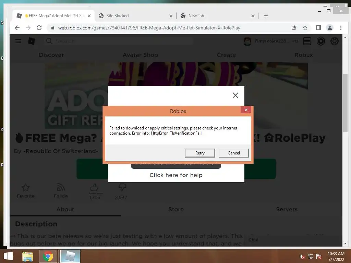Select the FREE Mega Adopt Me tab
Image resolution: width=351 pixels, height=263 pixels.
coord(54,16)
